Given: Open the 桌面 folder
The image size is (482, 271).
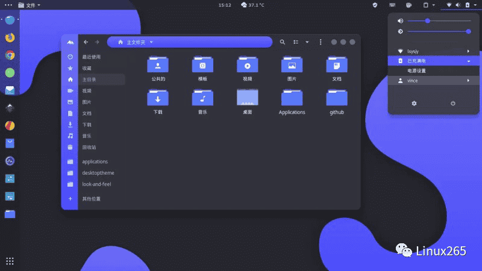Looking at the screenshot, I should click(248, 101).
